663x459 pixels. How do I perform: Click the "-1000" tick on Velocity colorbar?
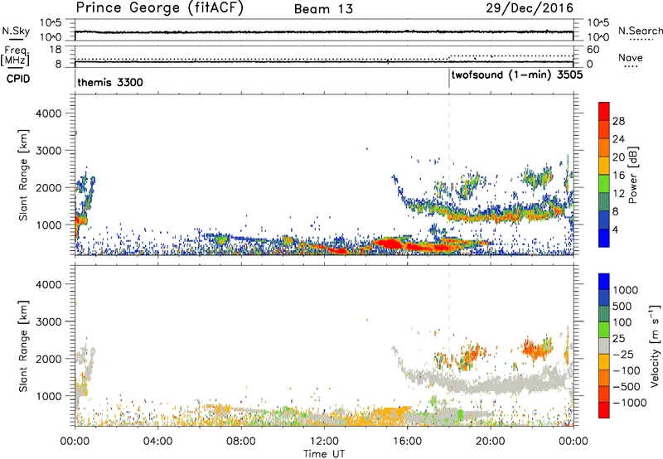629,403
